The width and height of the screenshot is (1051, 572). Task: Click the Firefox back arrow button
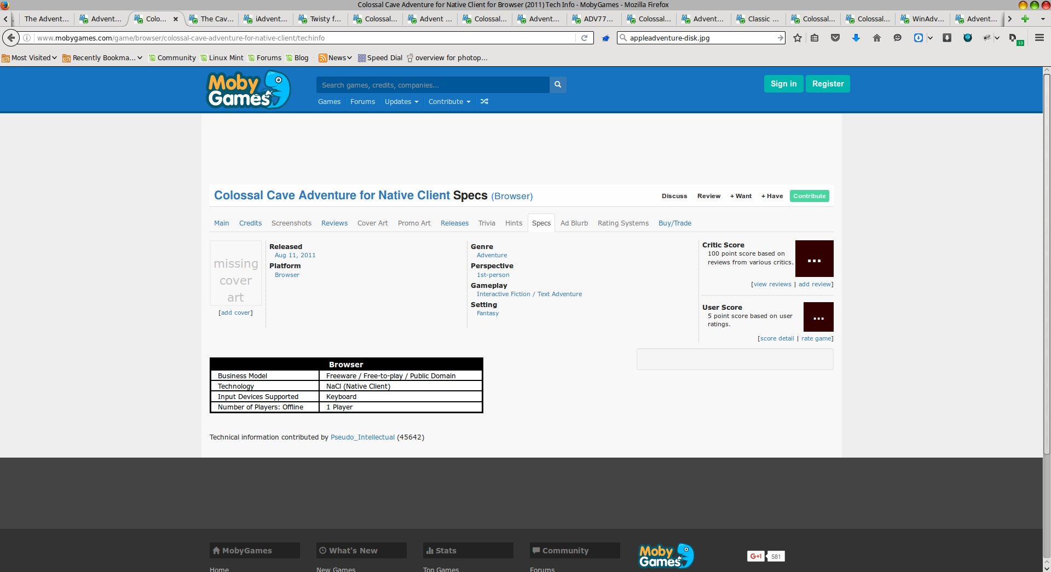coord(11,38)
